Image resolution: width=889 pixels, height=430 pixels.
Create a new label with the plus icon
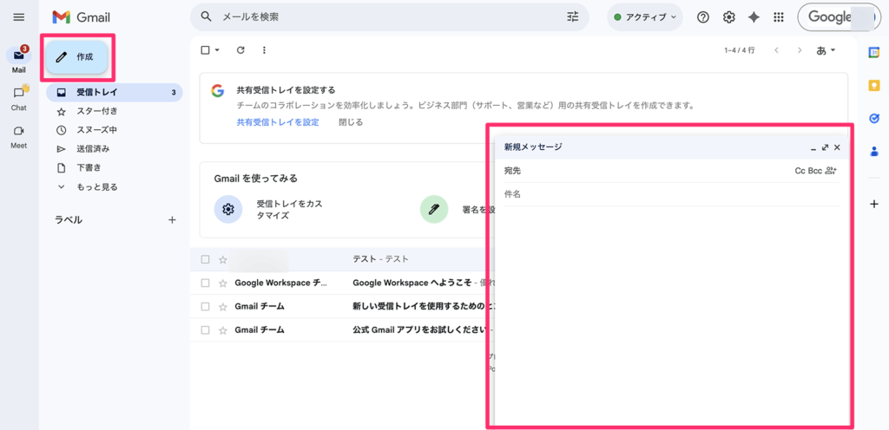173,220
